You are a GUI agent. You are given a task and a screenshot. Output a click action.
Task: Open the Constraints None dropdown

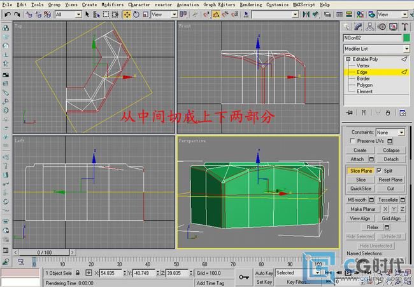click(390, 133)
